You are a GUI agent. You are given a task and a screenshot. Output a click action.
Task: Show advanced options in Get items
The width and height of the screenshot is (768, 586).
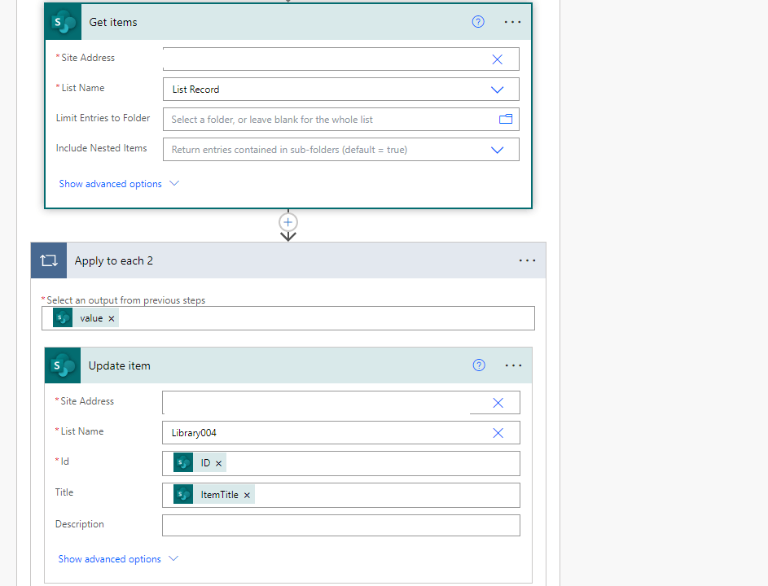tap(119, 184)
